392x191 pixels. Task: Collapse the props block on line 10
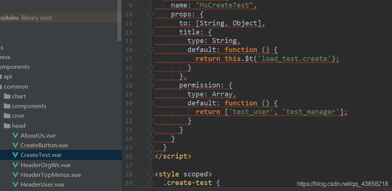(151, 14)
